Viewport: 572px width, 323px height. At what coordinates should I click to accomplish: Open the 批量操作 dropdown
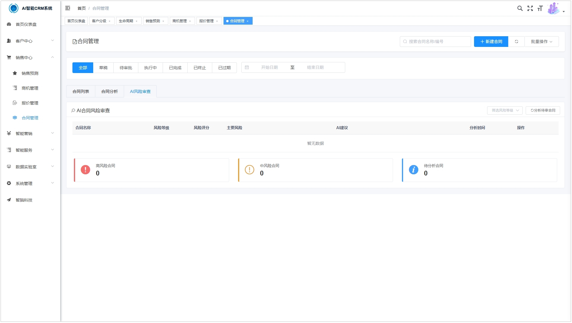coord(541,42)
